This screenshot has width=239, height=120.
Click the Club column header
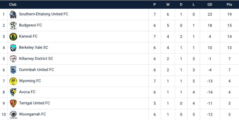pyautogui.click(x=13, y=5)
